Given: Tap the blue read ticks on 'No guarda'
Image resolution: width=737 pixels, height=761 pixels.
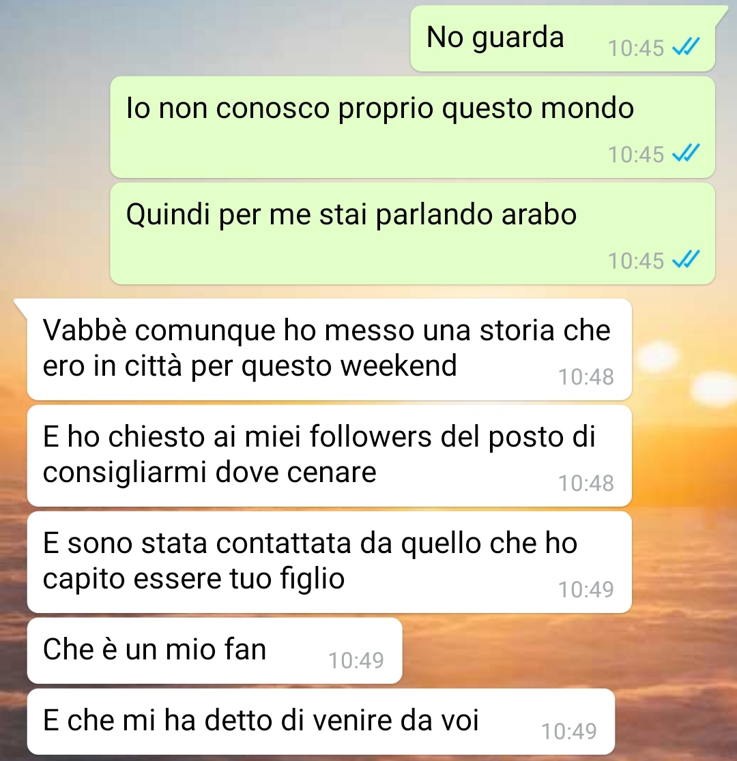Looking at the screenshot, I should tap(686, 47).
